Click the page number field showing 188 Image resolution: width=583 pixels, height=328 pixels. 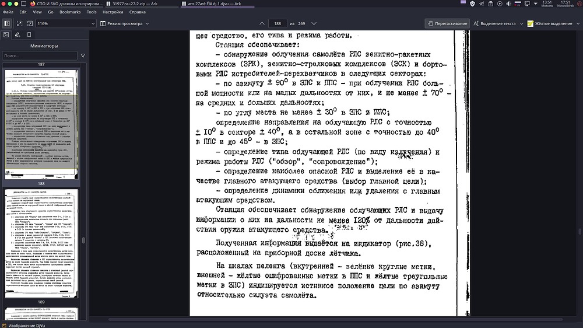(278, 23)
